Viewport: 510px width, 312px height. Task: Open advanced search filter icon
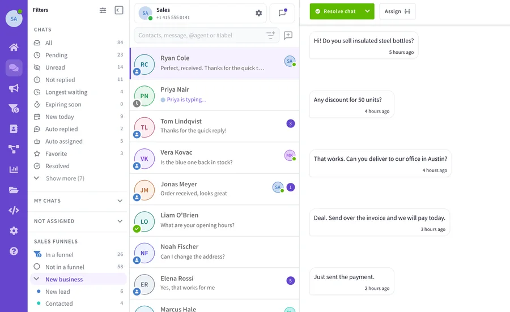click(x=271, y=35)
